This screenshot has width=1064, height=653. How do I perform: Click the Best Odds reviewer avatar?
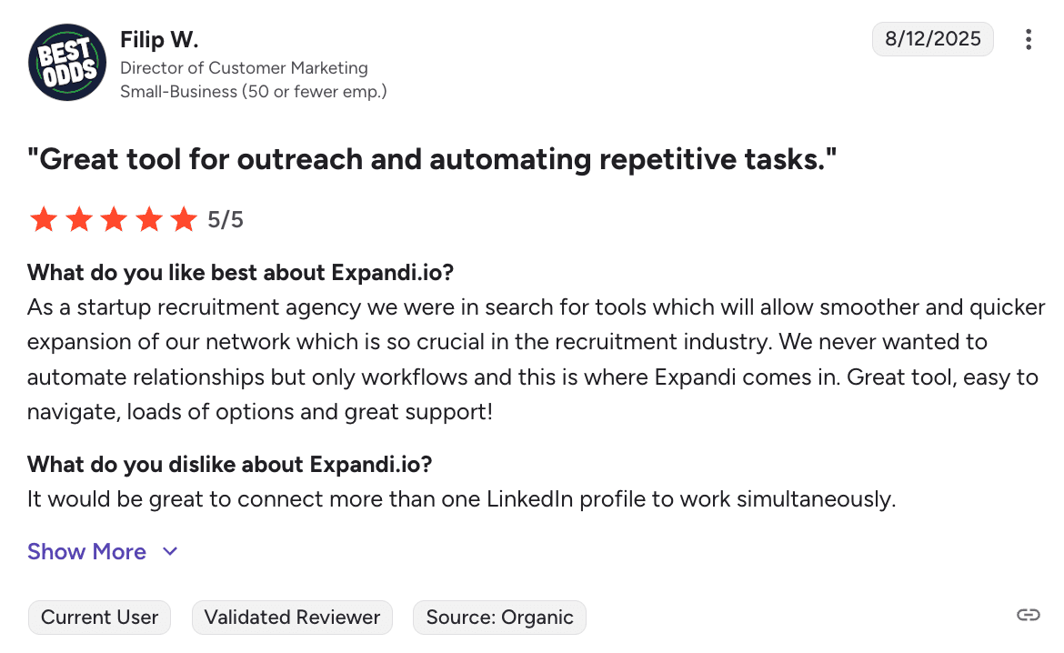coord(68,63)
